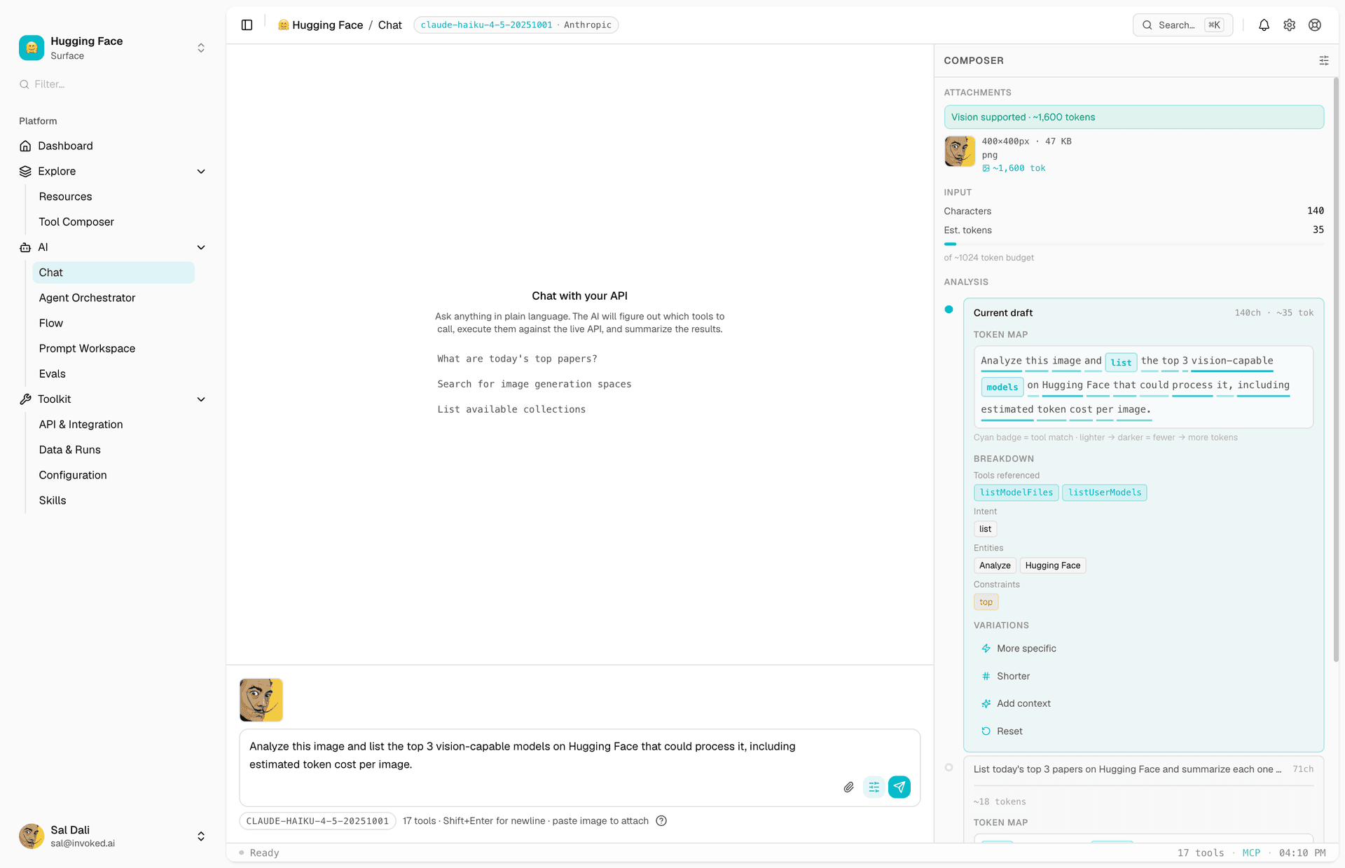Collapse the AI section chevron
Viewport: 1345px width, 868px height.
tap(201, 247)
